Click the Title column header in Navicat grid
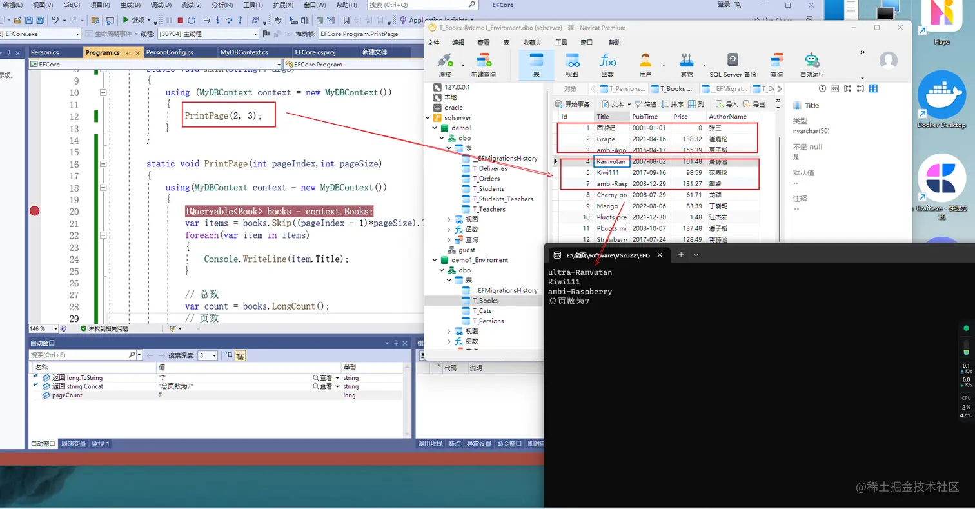The image size is (975, 509). point(611,117)
